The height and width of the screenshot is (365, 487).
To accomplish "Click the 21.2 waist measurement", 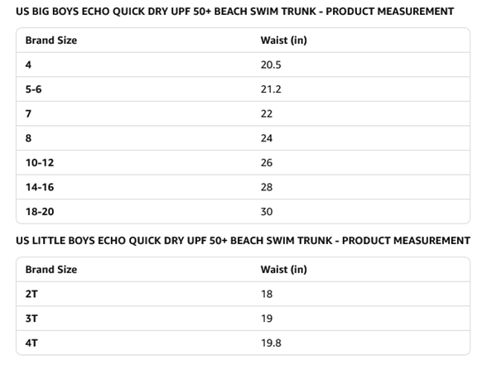I will (271, 89).
